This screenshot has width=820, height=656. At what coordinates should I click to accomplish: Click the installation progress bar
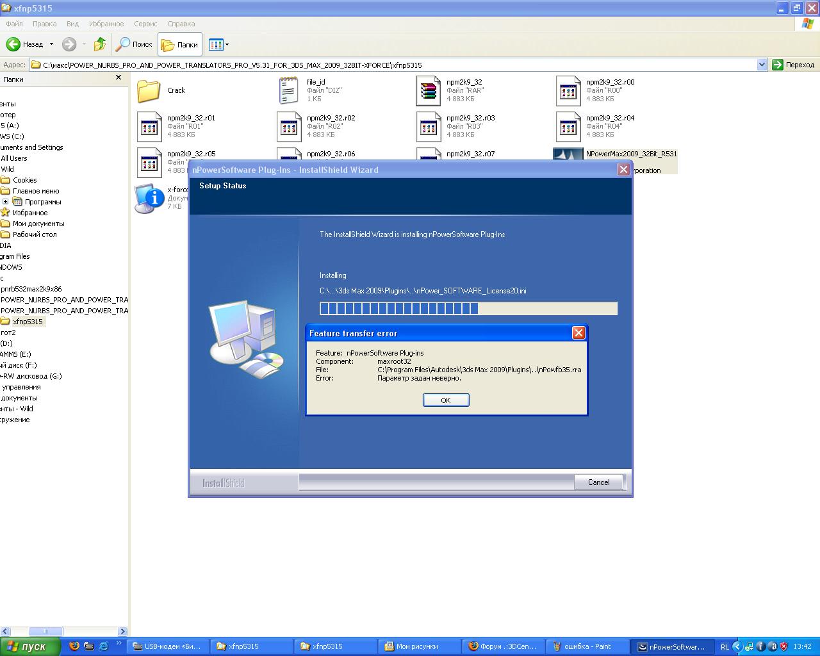pyautogui.click(x=468, y=309)
